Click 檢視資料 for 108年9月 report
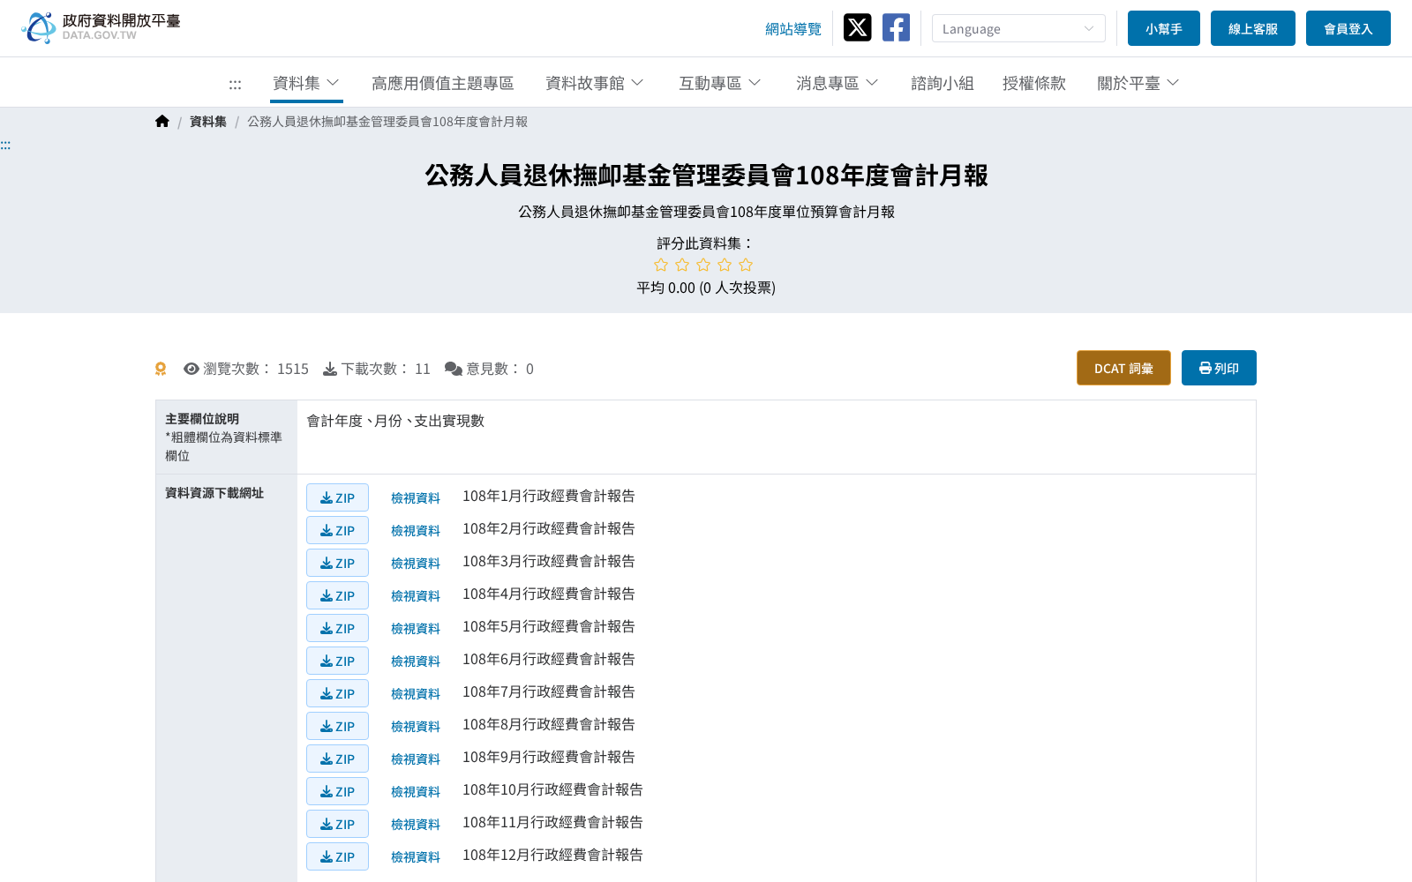 [416, 759]
